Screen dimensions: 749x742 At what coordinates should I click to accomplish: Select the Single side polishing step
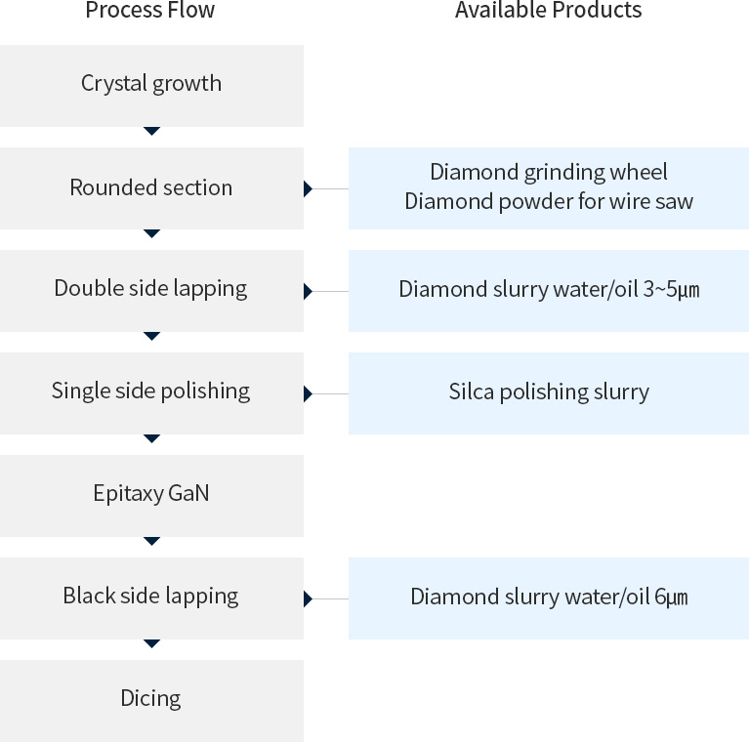151,393
